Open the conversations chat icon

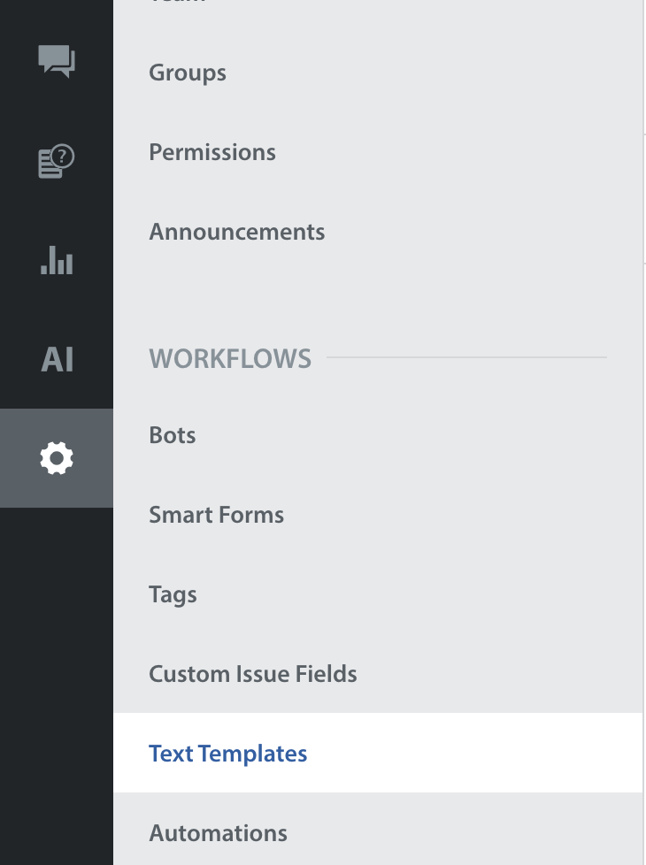[57, 62]
